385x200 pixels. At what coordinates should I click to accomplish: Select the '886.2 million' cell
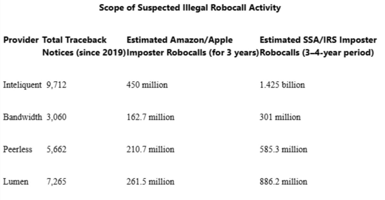(x=283, y=182)
